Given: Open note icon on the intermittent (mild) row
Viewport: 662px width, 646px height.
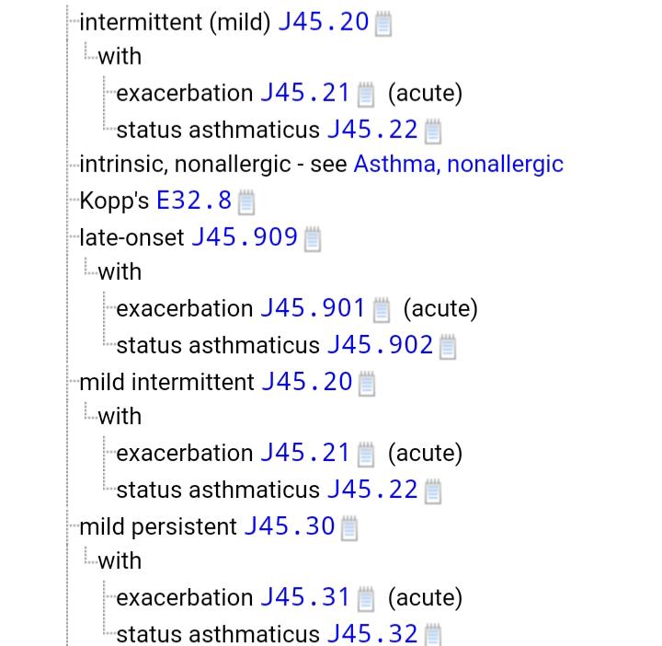Looking at the screenshot, I should pos(383,23).
